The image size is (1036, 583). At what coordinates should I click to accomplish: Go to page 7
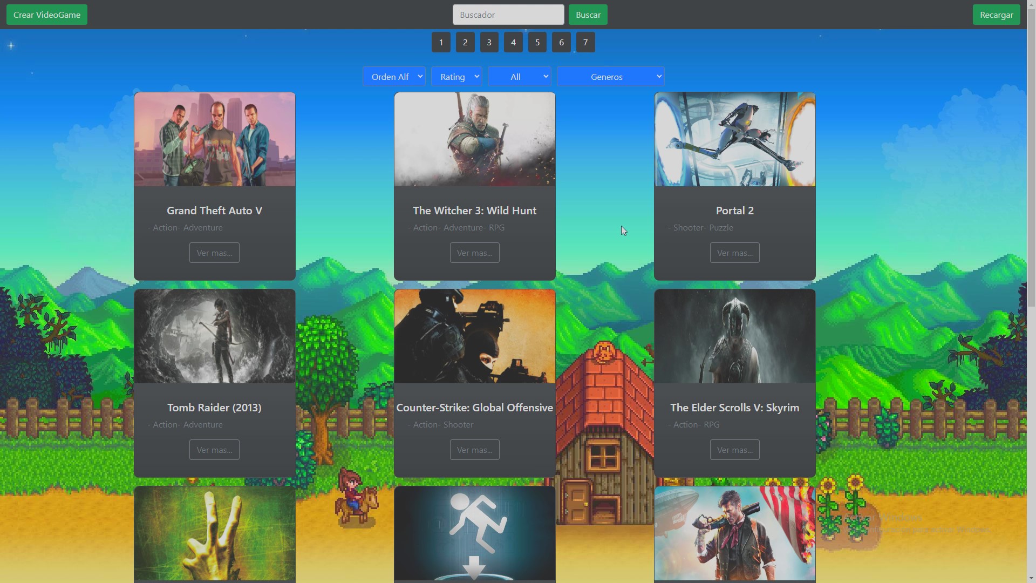click(x=585, y=42)
